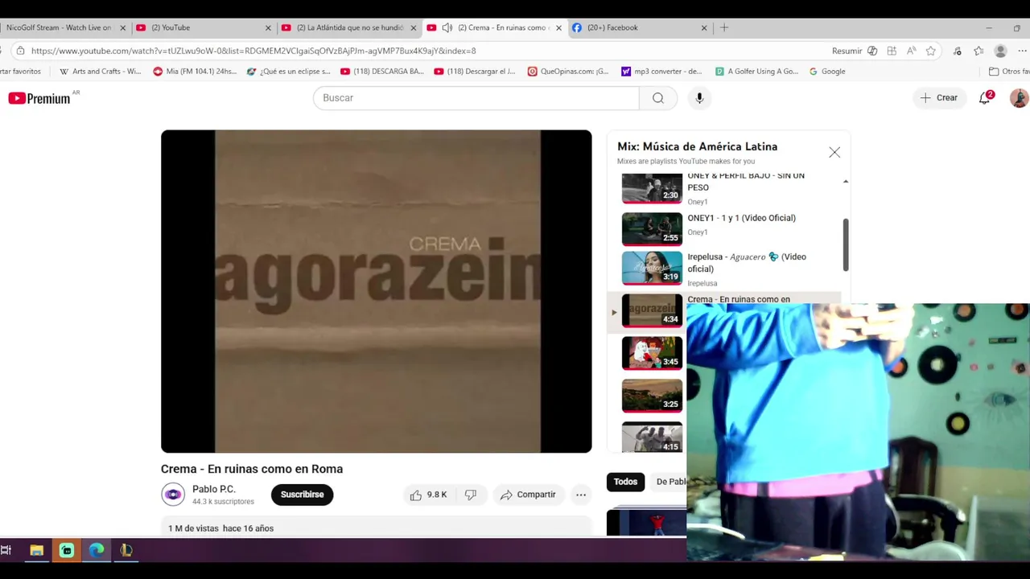Viewport: 1030px width, 579px height.
Task: Click the Suscribirse button
Action: [302, 495]
